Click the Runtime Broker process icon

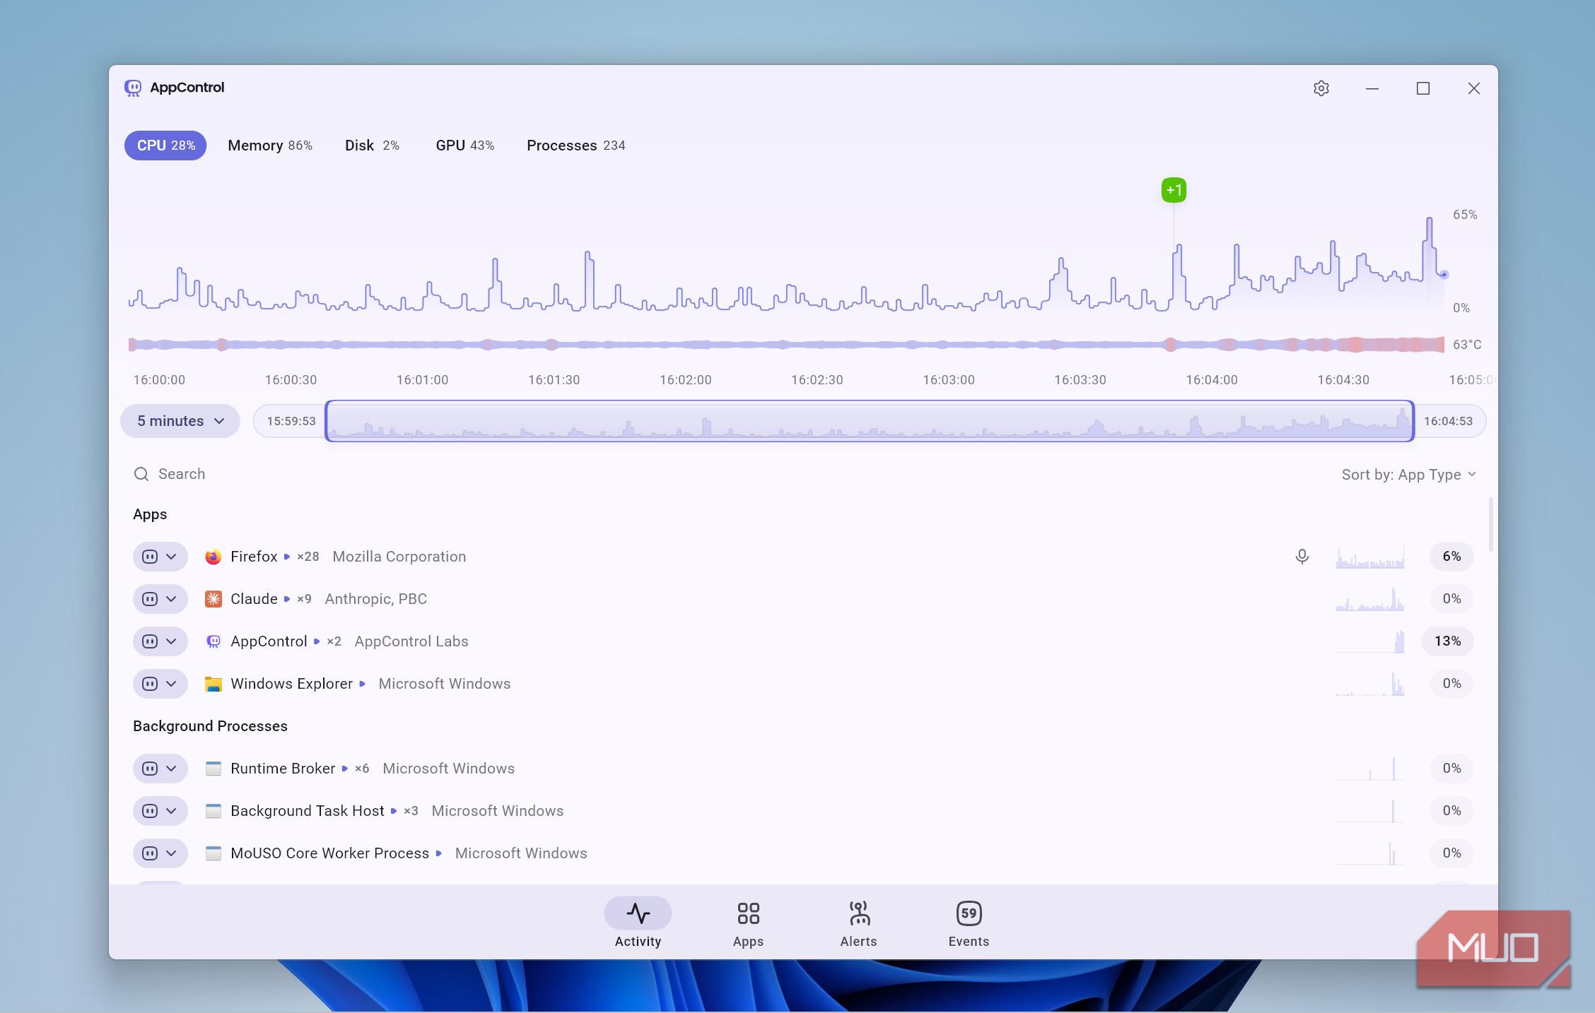[213, 769]
